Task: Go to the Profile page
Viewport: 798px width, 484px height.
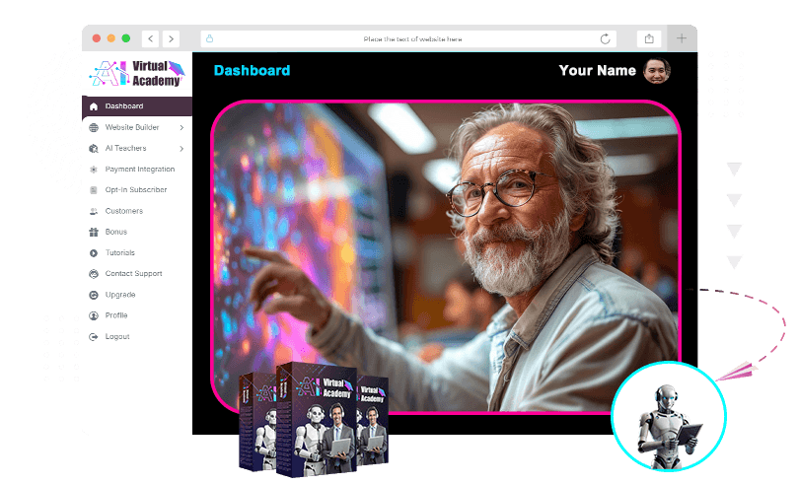Action: 116,315
